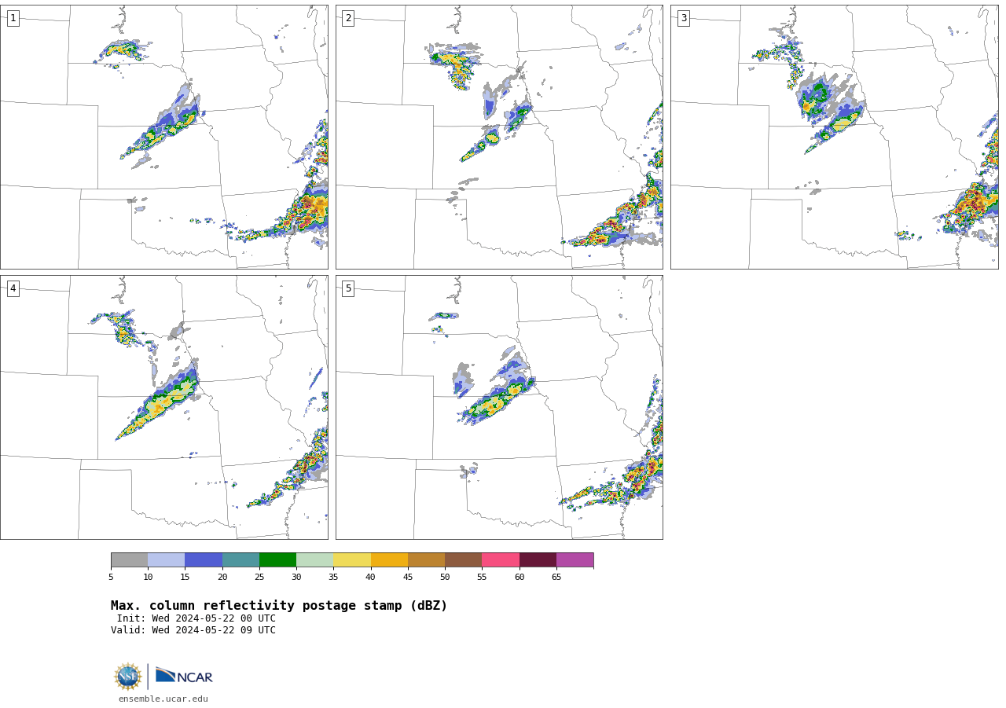Click the panel number label 1
This screenshot has height=708, width=1006.
pos(13,18)
